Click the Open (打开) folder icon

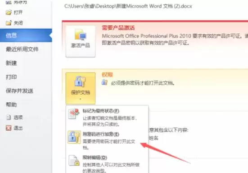[9, 12]
